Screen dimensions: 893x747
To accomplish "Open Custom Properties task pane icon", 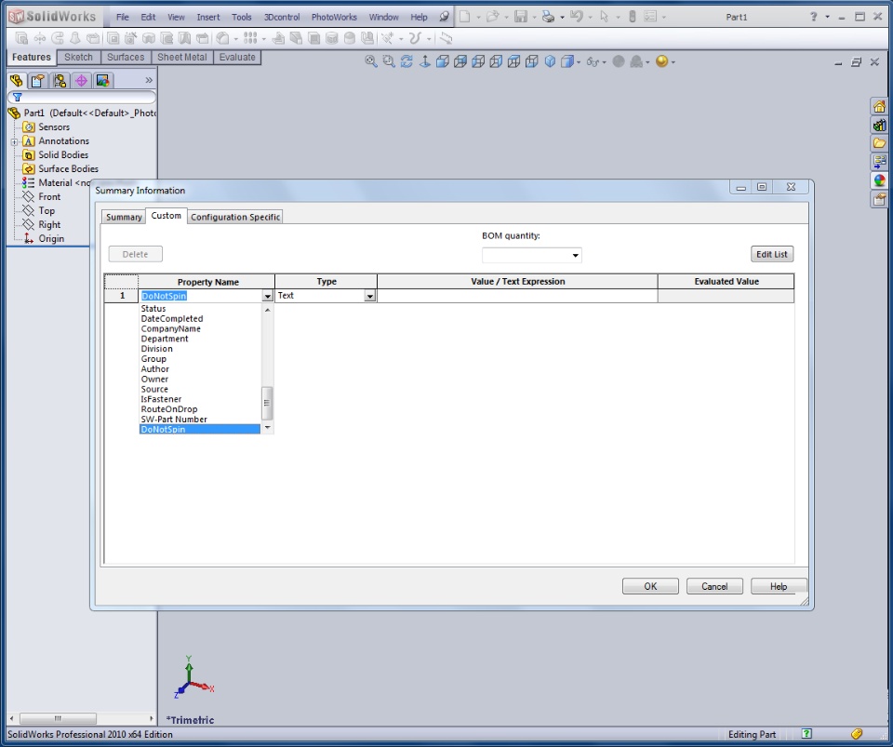I will tap(879, 199).
